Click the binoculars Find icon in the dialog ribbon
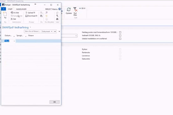Screen dimensions: 173x115 (x=57, y=19)
